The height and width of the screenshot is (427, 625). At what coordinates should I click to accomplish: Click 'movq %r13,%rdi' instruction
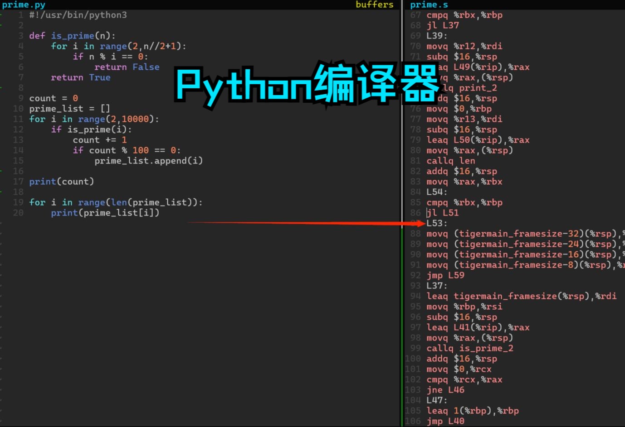point(464,119)
